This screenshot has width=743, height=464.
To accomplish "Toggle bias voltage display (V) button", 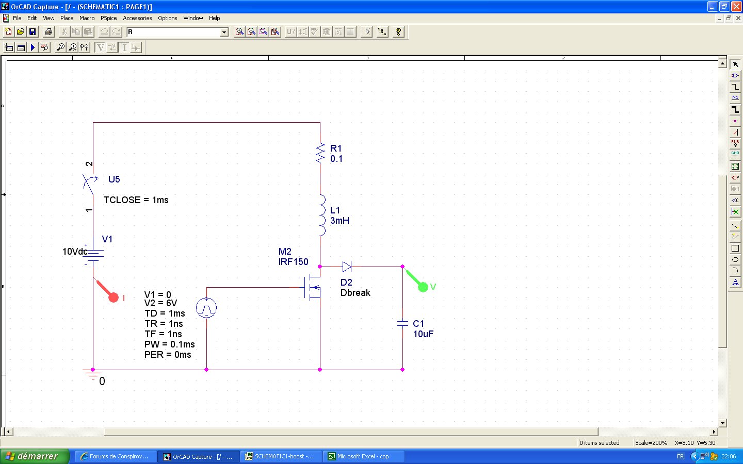I will 101,47.
